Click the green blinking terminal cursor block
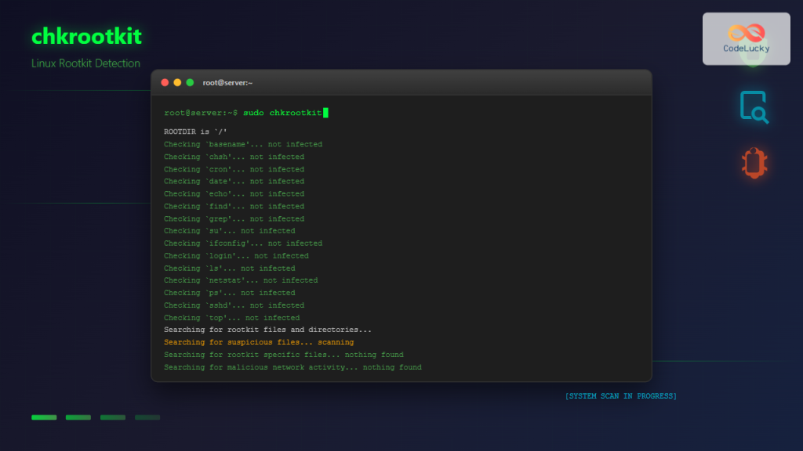Viewport: 803px width, 451px height. 325,112
